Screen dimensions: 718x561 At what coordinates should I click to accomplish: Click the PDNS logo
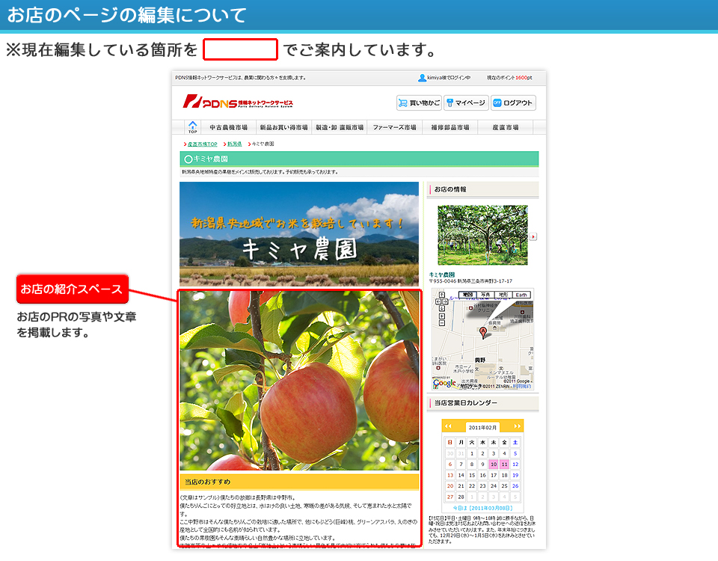238,102
